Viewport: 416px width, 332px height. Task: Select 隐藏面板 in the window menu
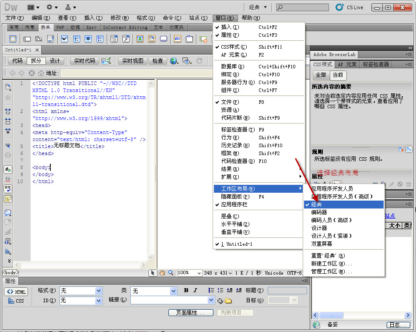tap(232, 197)
